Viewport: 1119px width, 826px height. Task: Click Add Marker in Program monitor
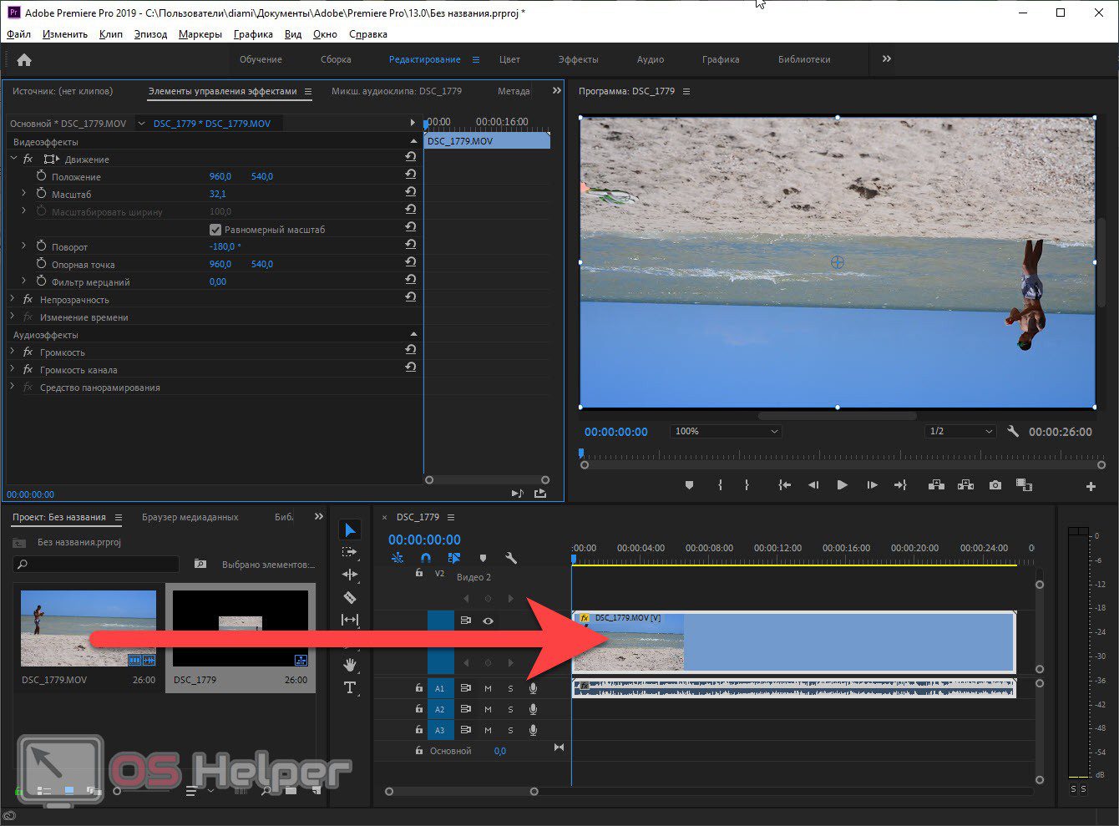pos(689,485)
